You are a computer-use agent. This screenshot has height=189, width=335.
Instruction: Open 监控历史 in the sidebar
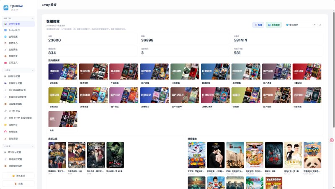point(18,50)
